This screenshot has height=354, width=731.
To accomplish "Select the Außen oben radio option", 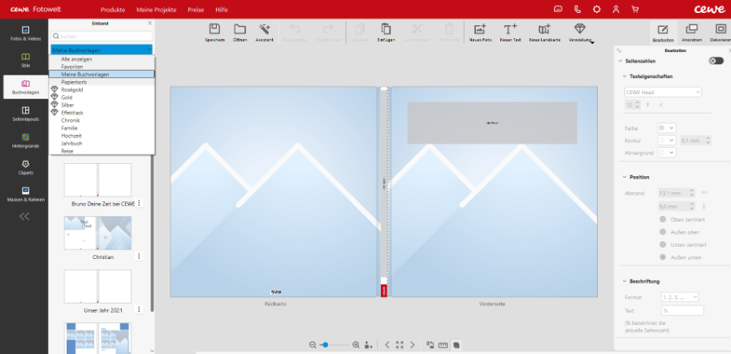I will (x=662, y=232).
